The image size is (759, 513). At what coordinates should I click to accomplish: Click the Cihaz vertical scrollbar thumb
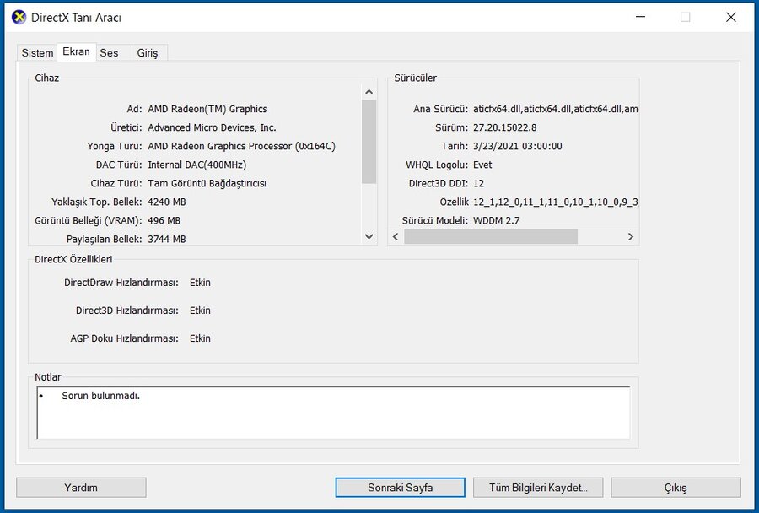pos(369,142)
